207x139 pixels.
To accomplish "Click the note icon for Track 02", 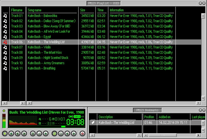I will [5, 21].
